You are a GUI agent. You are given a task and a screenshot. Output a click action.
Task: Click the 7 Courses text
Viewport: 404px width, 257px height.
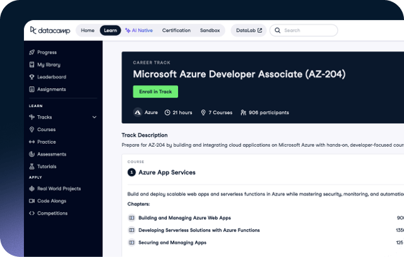(x=220, y=113)
